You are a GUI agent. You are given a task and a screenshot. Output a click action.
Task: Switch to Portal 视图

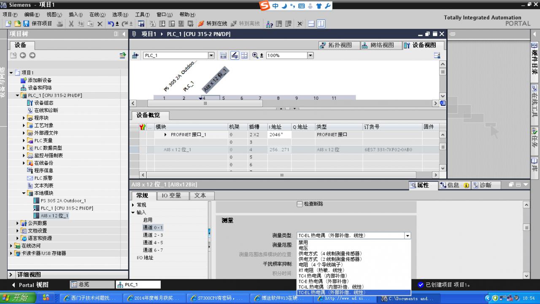point(30,285)
